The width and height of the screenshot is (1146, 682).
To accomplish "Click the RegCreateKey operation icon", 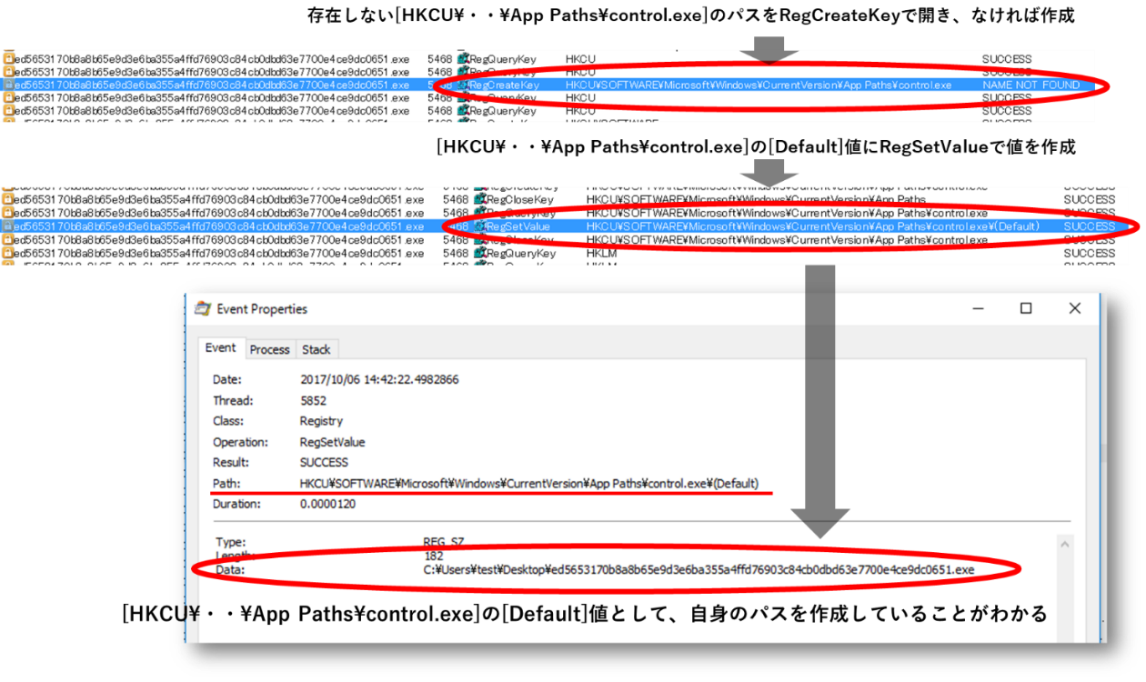I will 463,84.
